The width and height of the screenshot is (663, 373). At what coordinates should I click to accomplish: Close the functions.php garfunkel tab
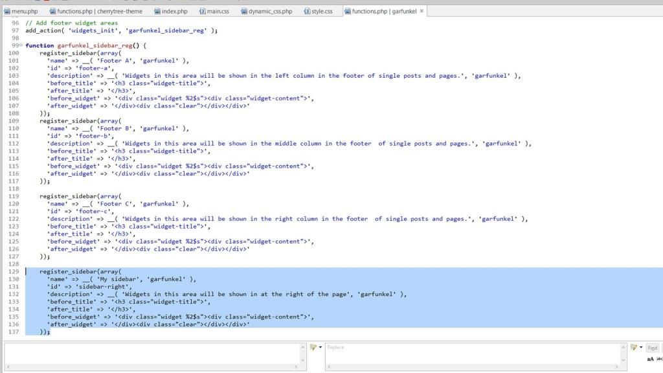click(422, 11)
